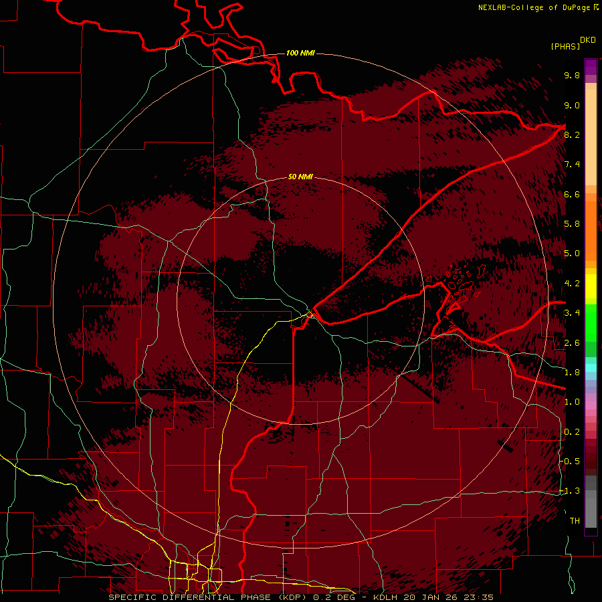Screen dimensions: 602x602
Task: Click the 7.4 colorbar value
Action: pyautogui.click(x=572, y=165)
